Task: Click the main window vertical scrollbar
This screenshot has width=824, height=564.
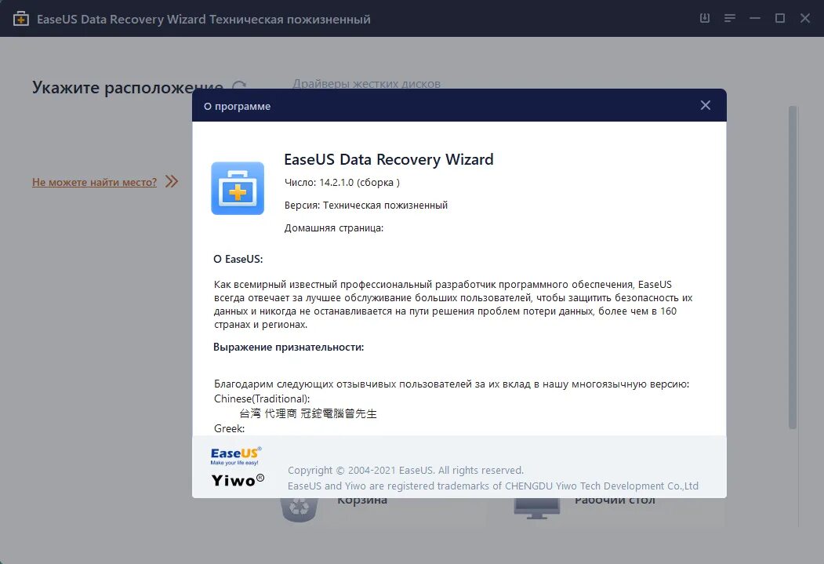Action: coord(793,267)
